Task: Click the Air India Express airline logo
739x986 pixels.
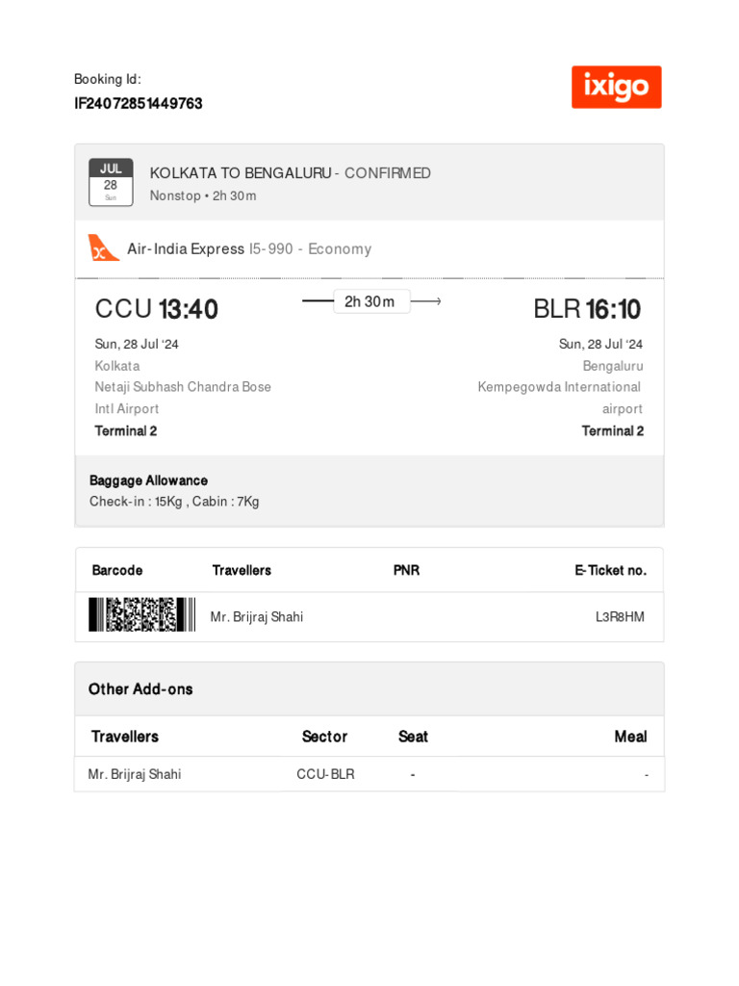Action: click(104, 248)
